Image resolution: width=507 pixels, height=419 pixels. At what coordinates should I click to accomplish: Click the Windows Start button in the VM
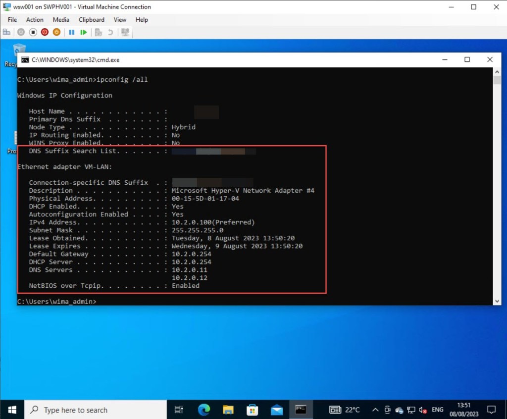12,410
